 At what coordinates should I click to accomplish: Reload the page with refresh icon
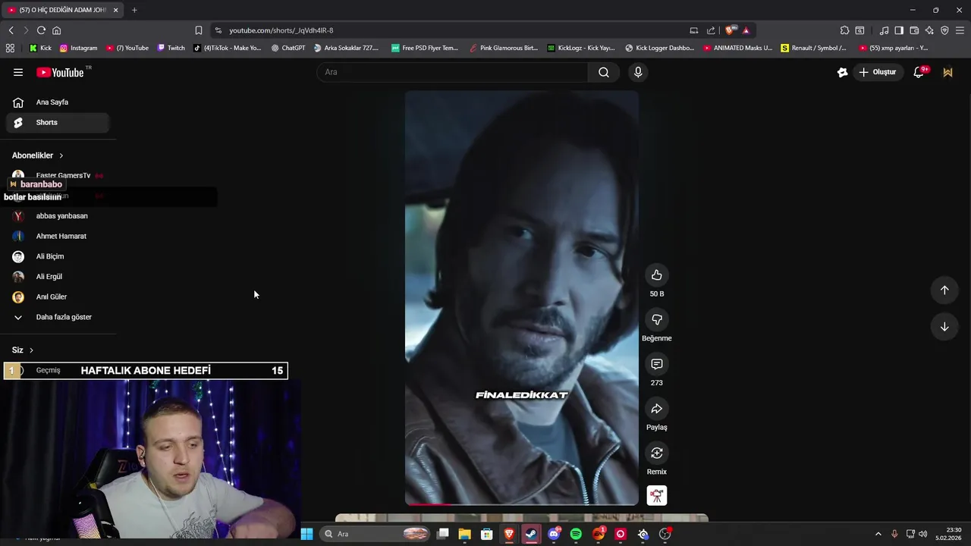(41, 30)
